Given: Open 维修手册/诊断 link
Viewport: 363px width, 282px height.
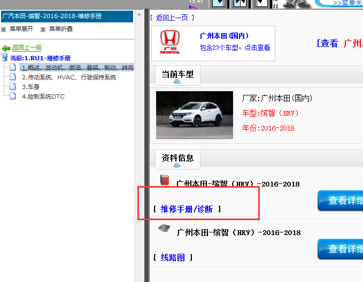Looking at the screenshot, I should 187,209.
